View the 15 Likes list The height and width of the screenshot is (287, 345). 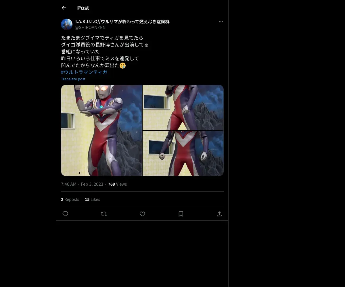tap(92, 199)
